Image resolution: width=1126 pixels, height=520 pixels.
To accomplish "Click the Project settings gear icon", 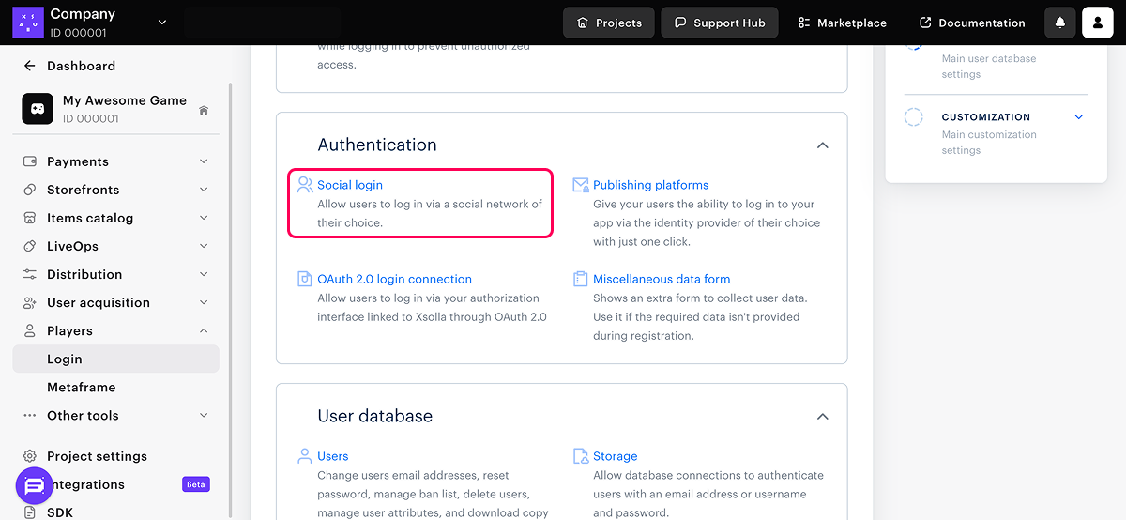I will 30,456.
